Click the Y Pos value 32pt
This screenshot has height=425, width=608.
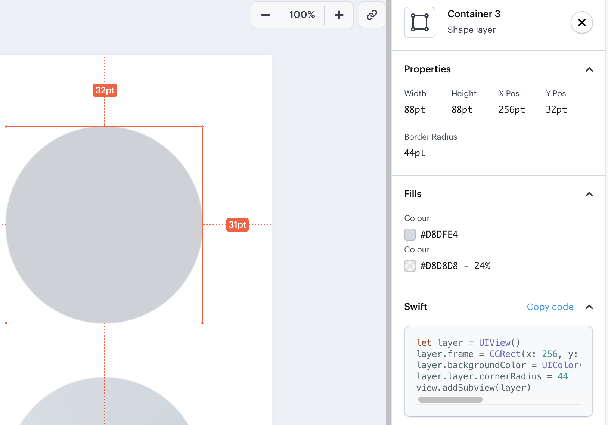pyautogui.click(x=556, y=110)
